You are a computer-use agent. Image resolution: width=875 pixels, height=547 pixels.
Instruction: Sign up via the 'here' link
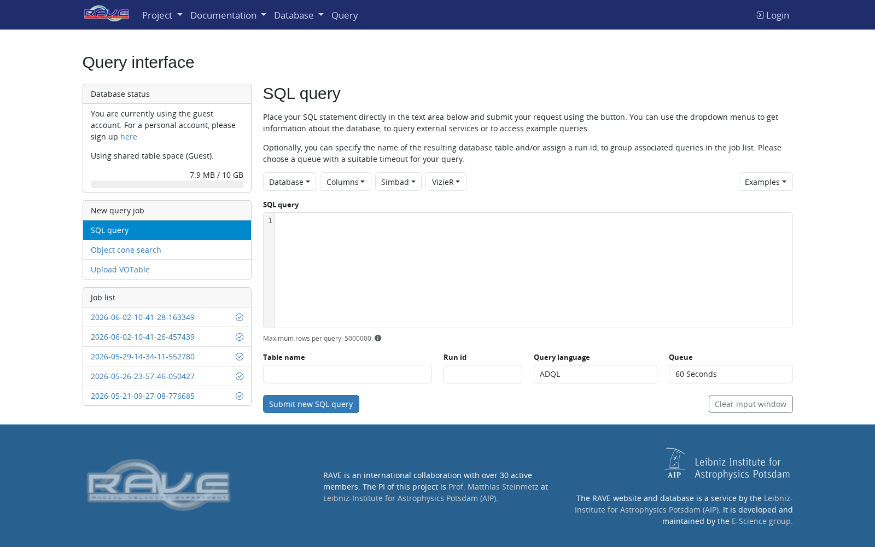tap(129, 137)
